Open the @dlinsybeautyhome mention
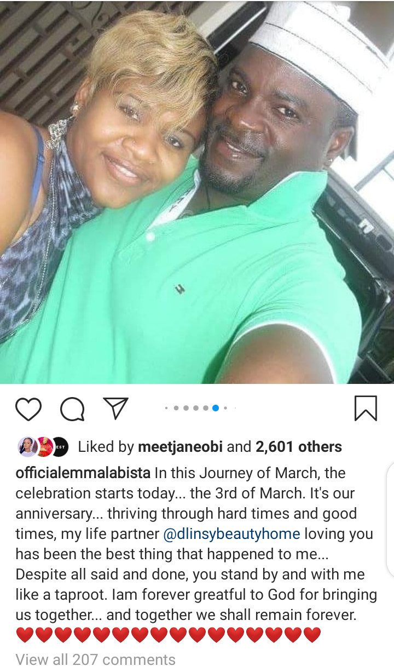This screenshot has width=394, height=672. (x=231, y=534)
